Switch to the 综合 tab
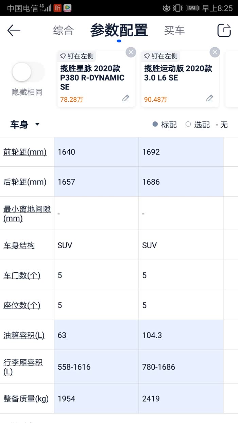This screenshot has height=423, width=238. click(63, 31)
